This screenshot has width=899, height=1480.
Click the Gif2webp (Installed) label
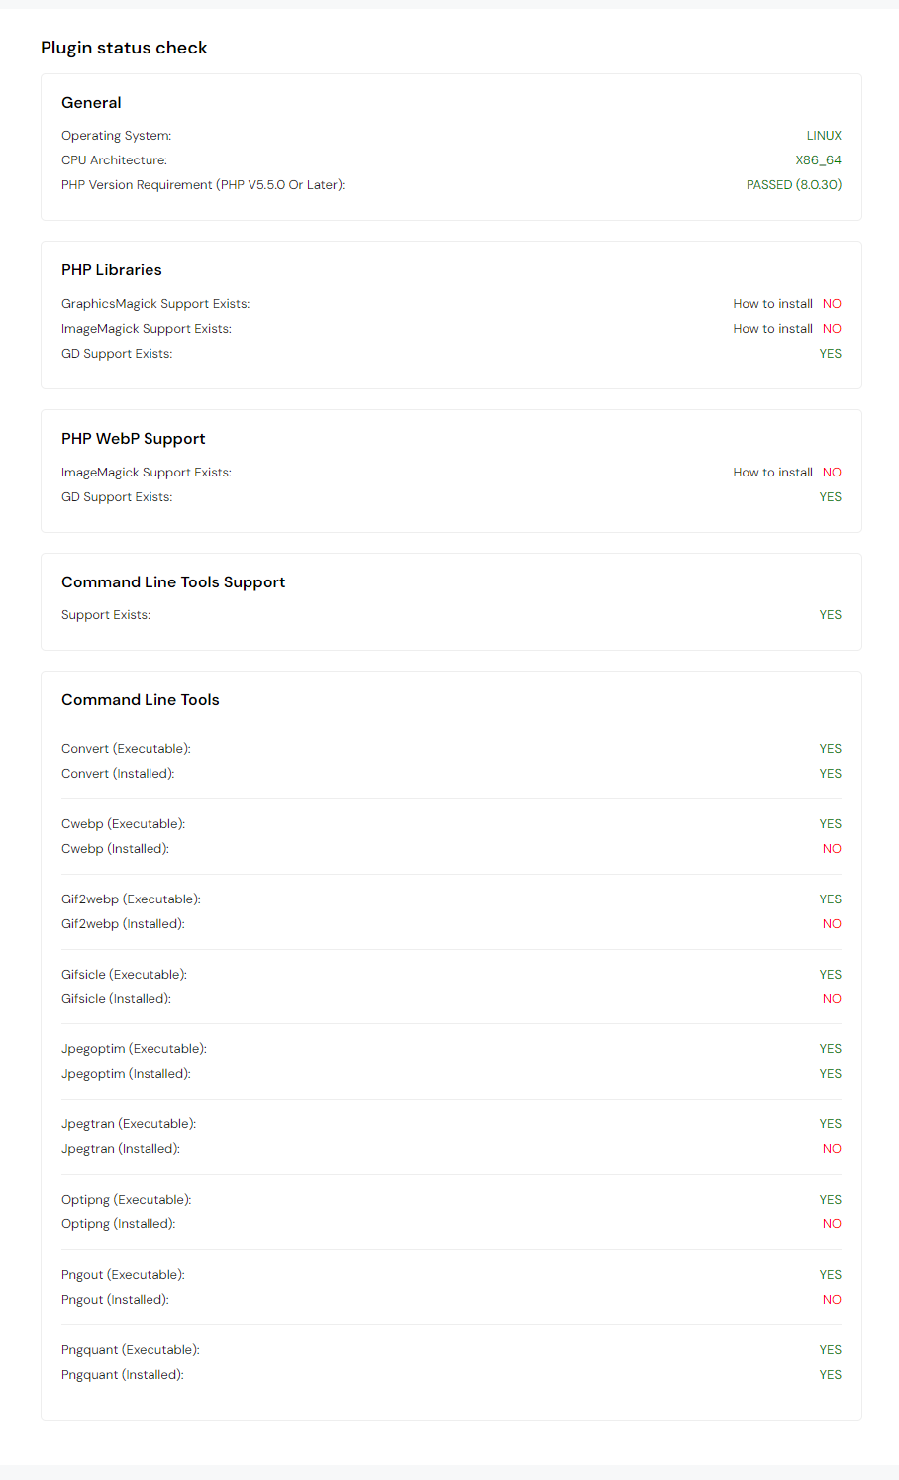click(x=123, y=924)
